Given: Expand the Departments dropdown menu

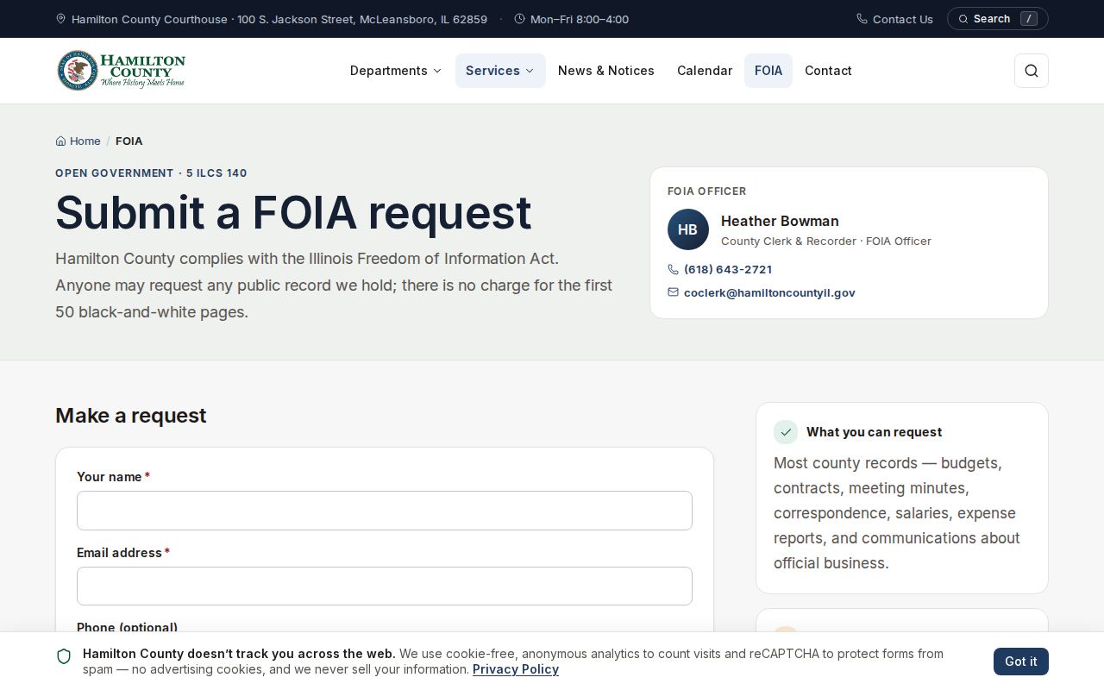Looking at the screenshot, I should pos(396,71).
